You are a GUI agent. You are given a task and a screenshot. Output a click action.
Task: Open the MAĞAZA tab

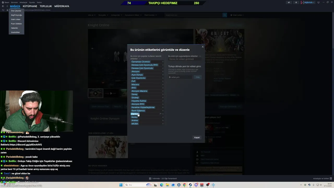coord(15,6)
